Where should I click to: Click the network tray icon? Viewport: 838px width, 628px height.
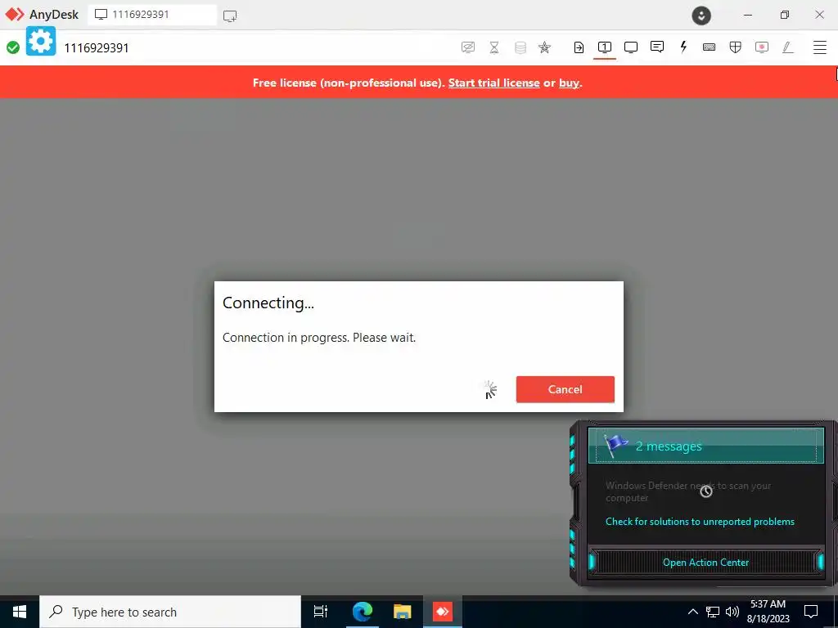point(713,612)
